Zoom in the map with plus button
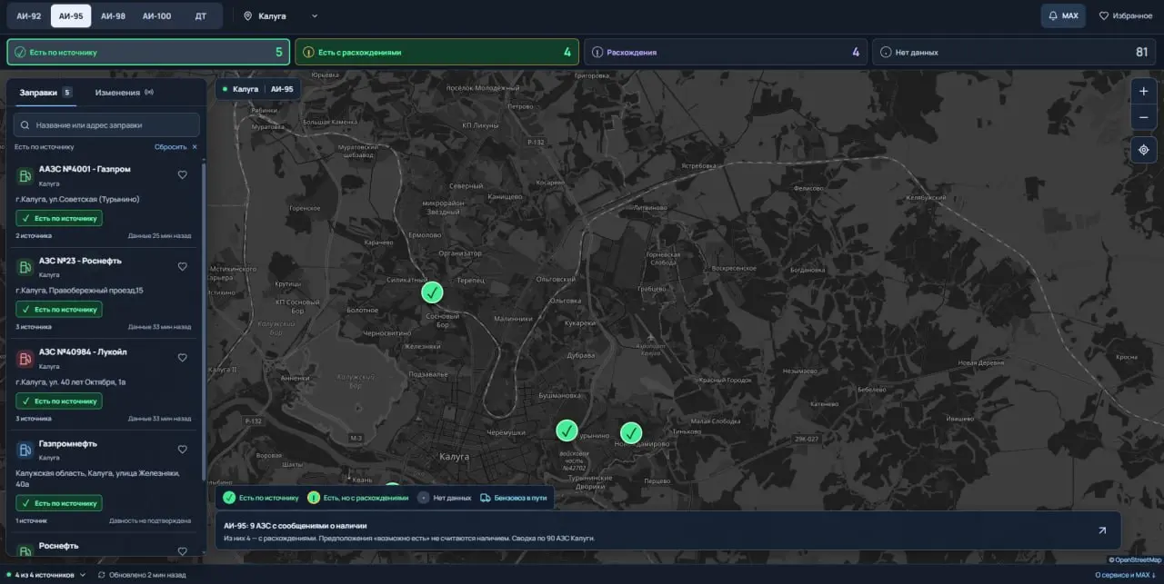Screen dimensions: 1164x584 pos(1144,91)
